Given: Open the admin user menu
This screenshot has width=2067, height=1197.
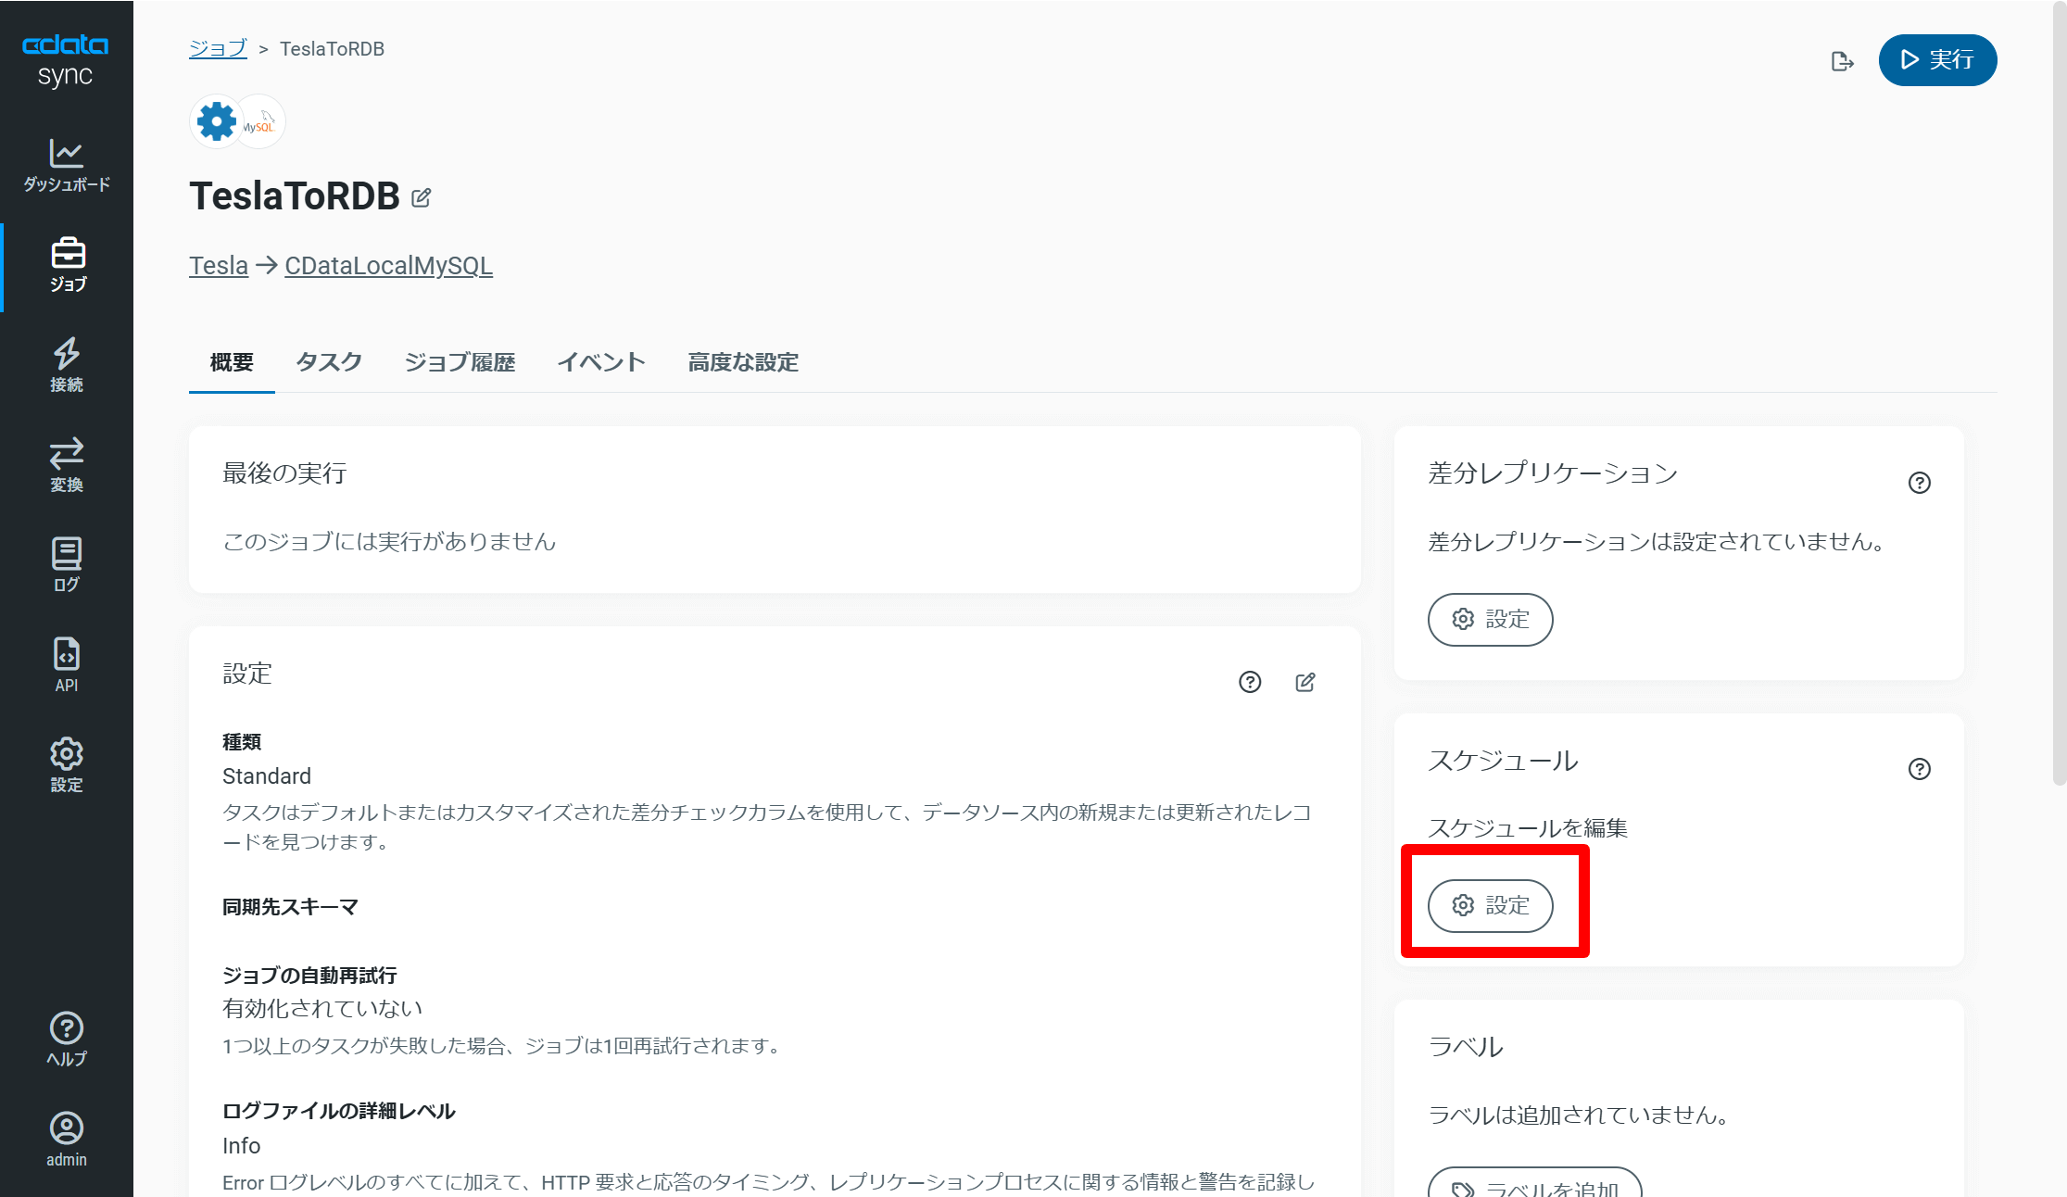Looking at the screenshot, I should (66, 1139).
